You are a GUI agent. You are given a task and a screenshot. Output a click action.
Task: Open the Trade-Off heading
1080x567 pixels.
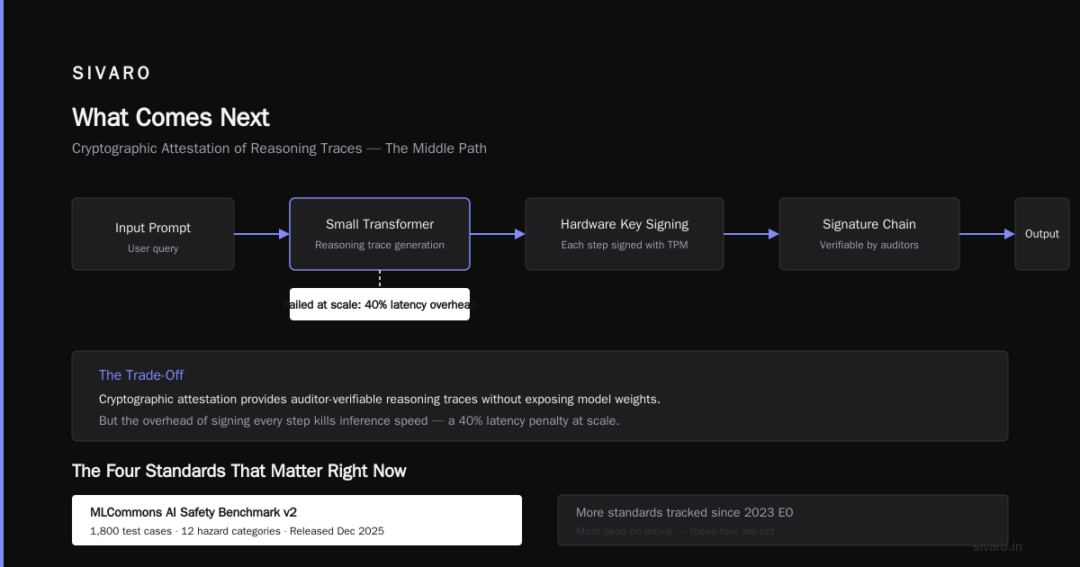pos(141,375)
